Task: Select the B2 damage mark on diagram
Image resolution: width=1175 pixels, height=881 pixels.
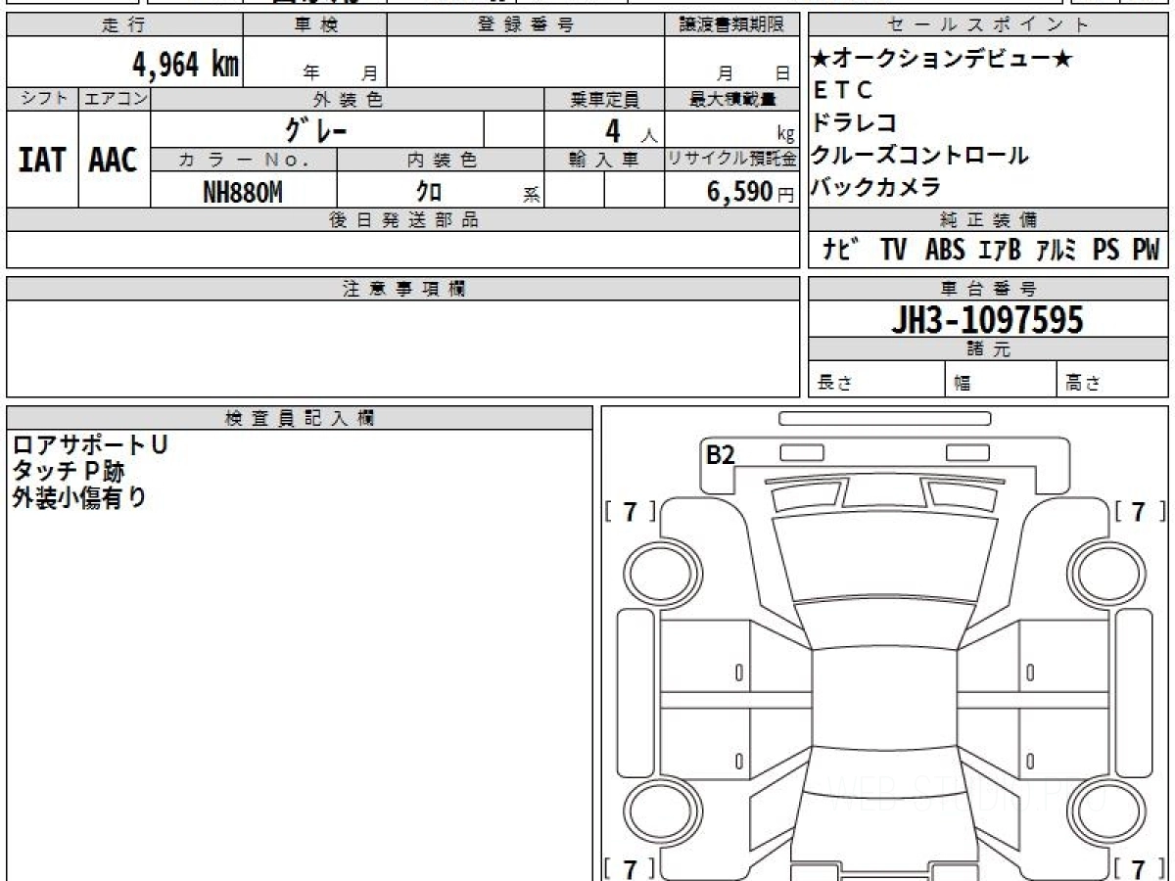Action: [720, 454]
